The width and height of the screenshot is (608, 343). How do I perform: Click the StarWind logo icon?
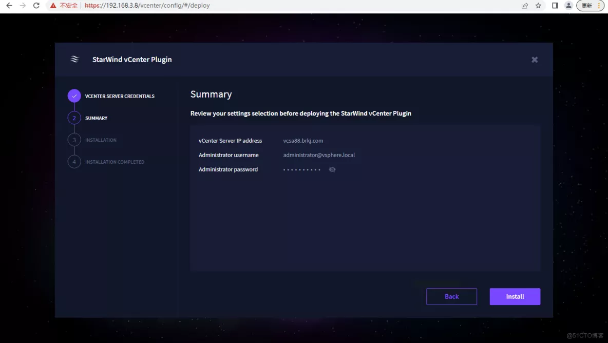coord(74,59)
